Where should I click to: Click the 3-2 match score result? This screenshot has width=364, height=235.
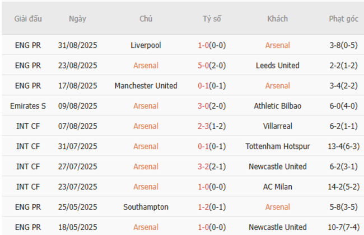211,166
